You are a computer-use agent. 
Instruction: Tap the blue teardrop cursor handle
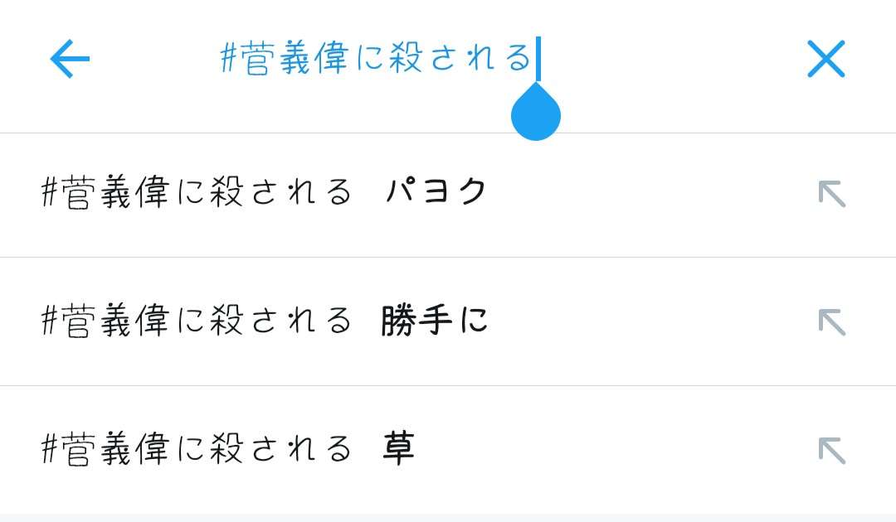pyautogui.click(x=535, y=113)
